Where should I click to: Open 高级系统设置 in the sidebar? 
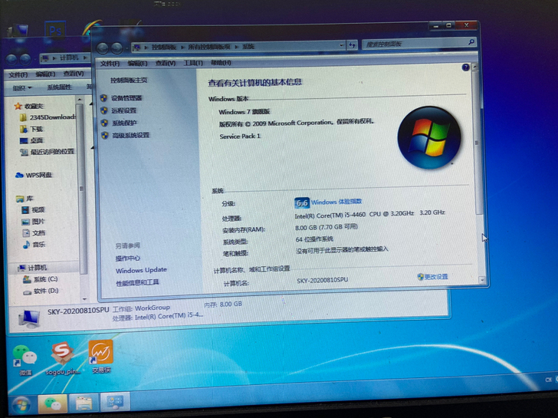tap(130, 135)
